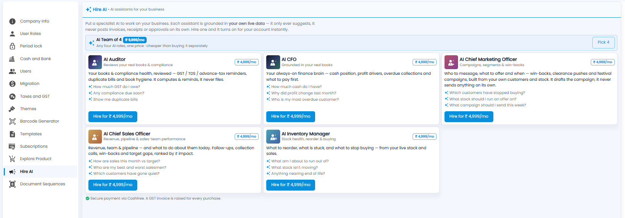The height and width of the screenshot is (218, 625).
Task: Go to Taxes and GST settings
Action: [40, 97]
